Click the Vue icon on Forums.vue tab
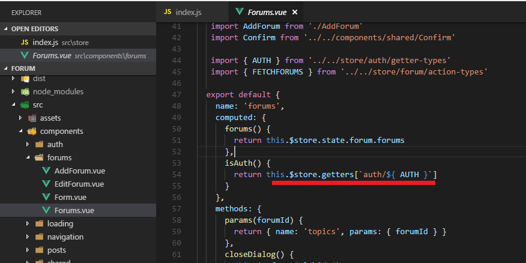526x263 pixels. click(x=240, y=12)
